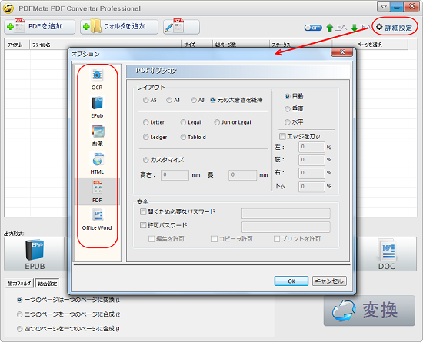
Task: Open the EPub options section
Action: [x=97, y=108]
